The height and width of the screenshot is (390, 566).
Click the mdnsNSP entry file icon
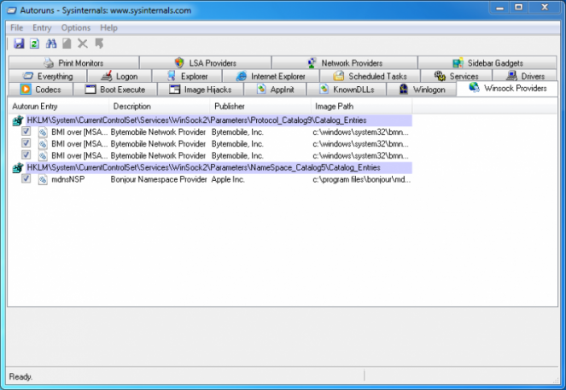point(43,179)
